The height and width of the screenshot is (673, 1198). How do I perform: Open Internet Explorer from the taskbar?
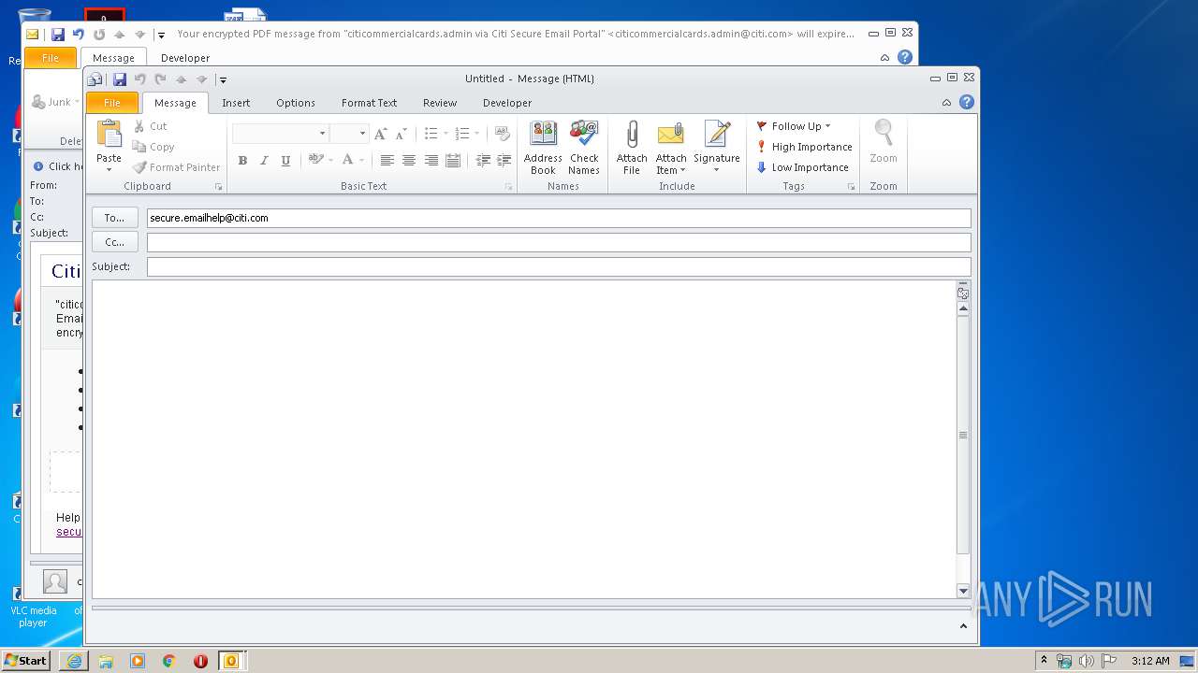[74, 661]
